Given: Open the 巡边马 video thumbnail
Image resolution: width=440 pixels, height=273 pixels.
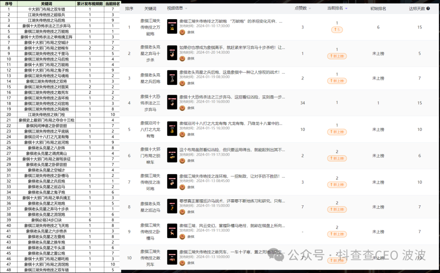Looking at the screenshot, I should pos(172,206).
